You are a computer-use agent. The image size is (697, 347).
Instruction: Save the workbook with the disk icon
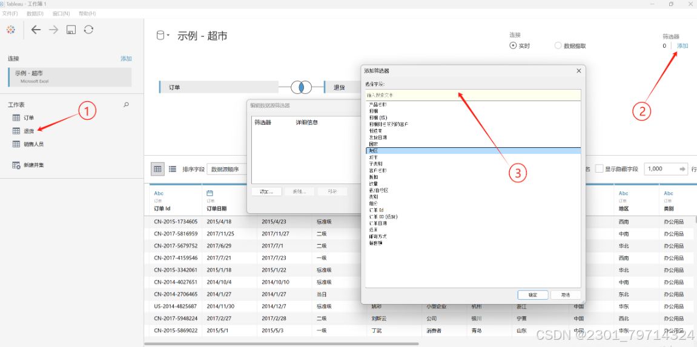(x=71, y=30)
